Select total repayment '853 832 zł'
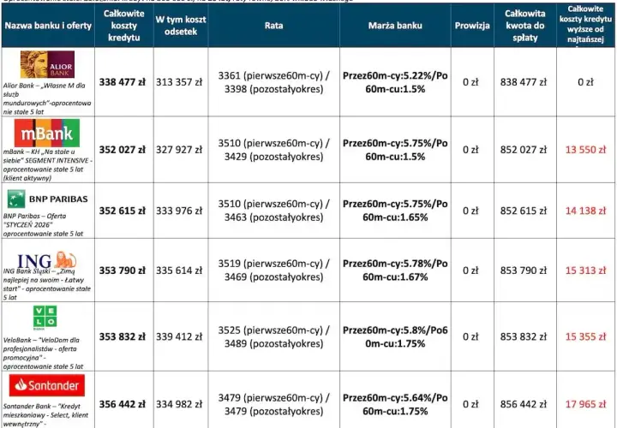Image resolution: width=617 pixels, height=428 pixels. (x=524, y=336)
